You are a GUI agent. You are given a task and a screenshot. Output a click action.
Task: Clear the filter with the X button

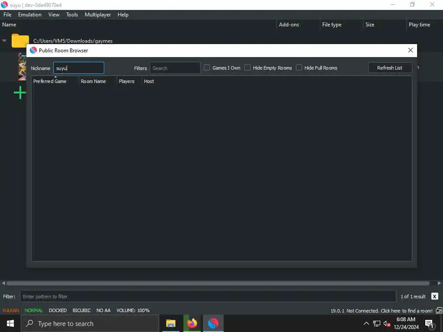point(434,297)
